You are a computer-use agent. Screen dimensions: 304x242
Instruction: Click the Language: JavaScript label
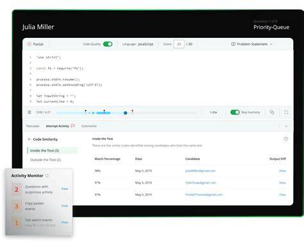pos(138,44)
